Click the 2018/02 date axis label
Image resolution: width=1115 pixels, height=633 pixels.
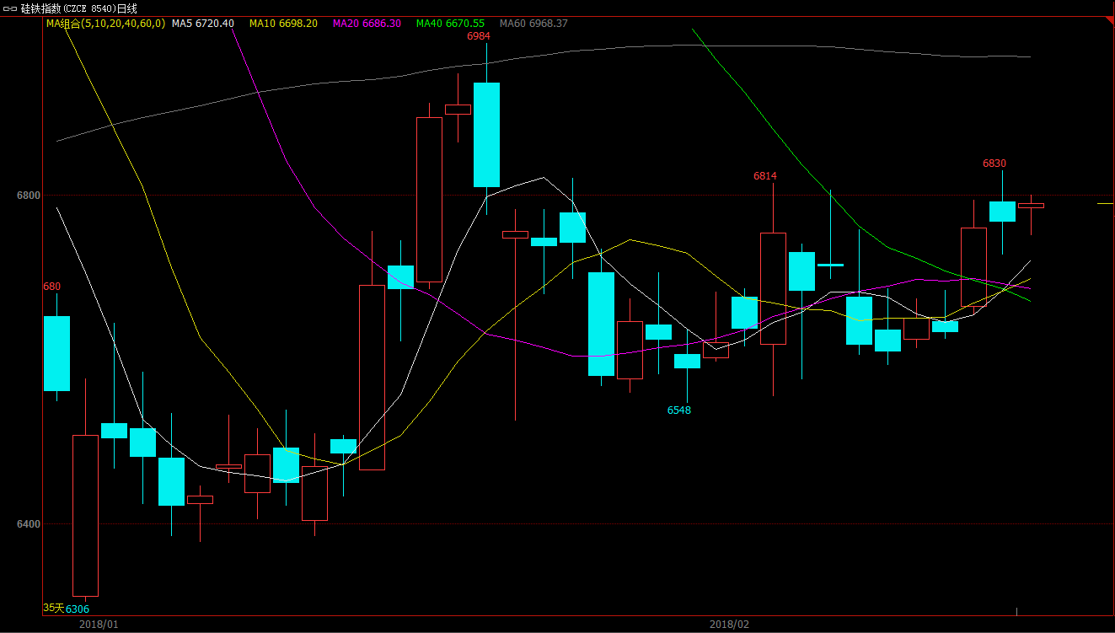tap(729, 625)
